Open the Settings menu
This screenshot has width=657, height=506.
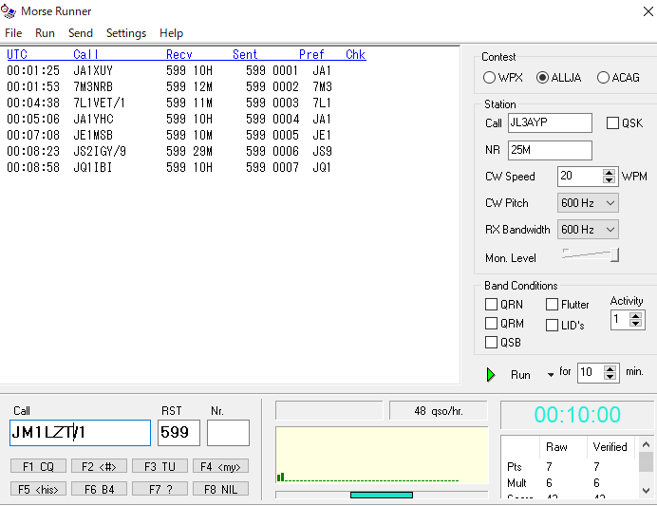126,33
